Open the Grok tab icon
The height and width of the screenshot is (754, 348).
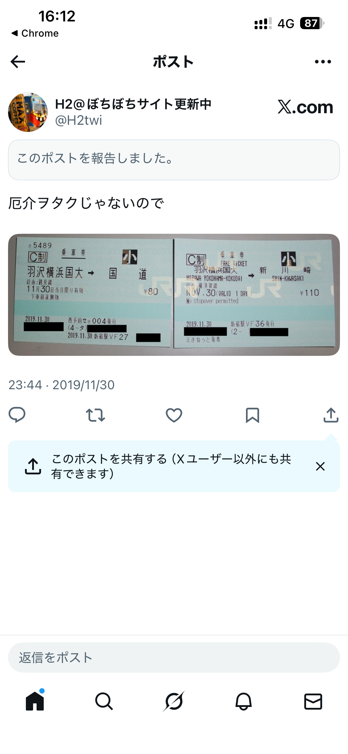click(x=174, y=701)
